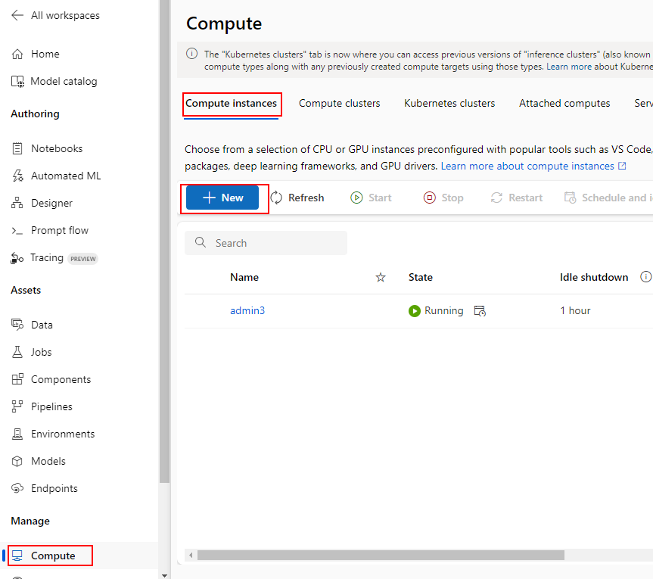Sort by the Name column header
653x579 pixels.
point(244,277)
